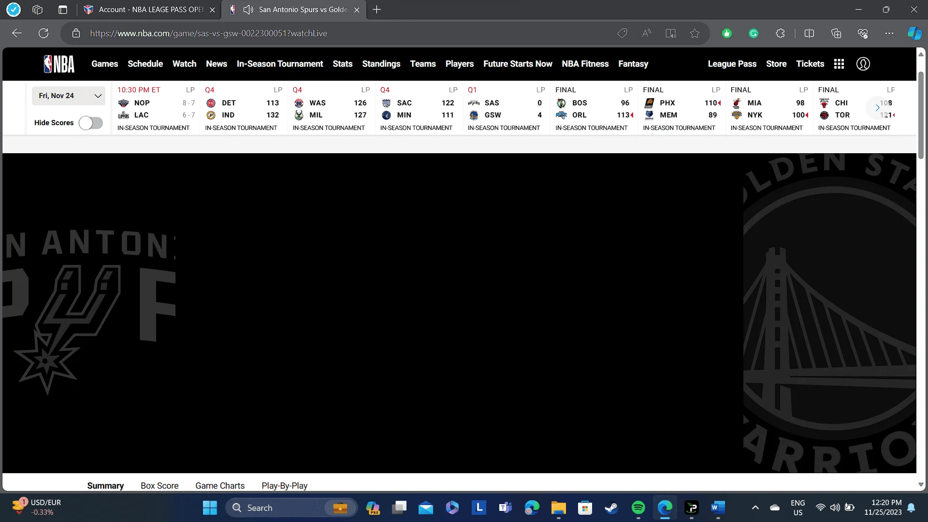Open the NBA apps grid menu icon

point(839,64)
